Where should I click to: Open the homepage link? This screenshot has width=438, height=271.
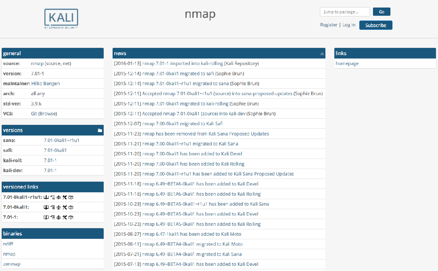(x=347, y=64)
